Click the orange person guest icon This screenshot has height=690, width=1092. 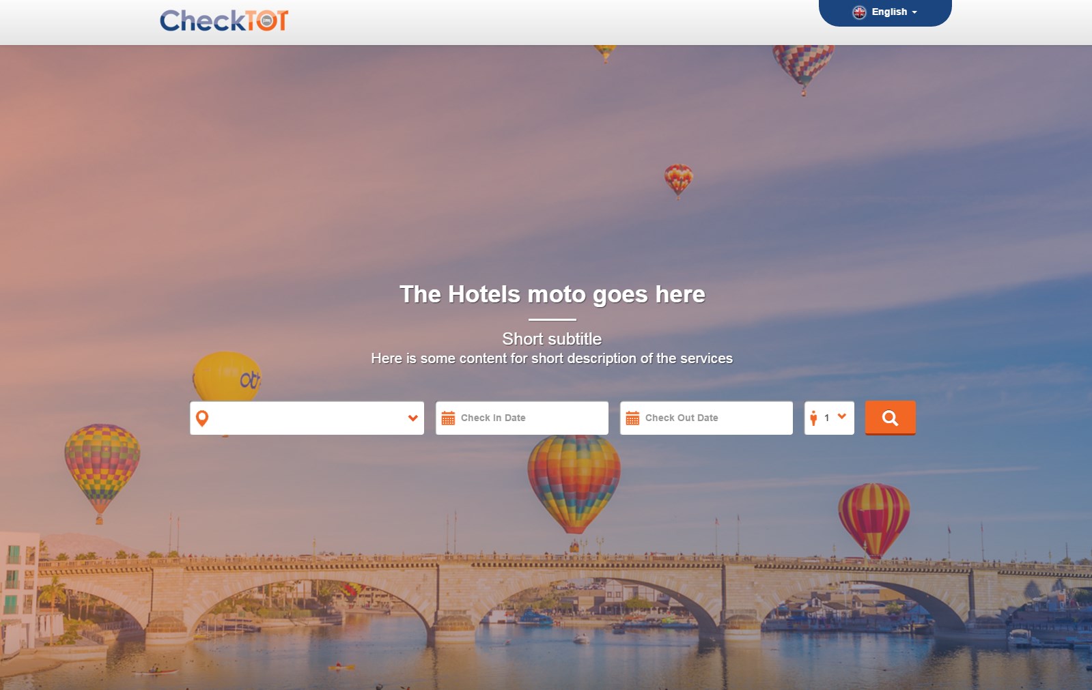click(813, 418)
